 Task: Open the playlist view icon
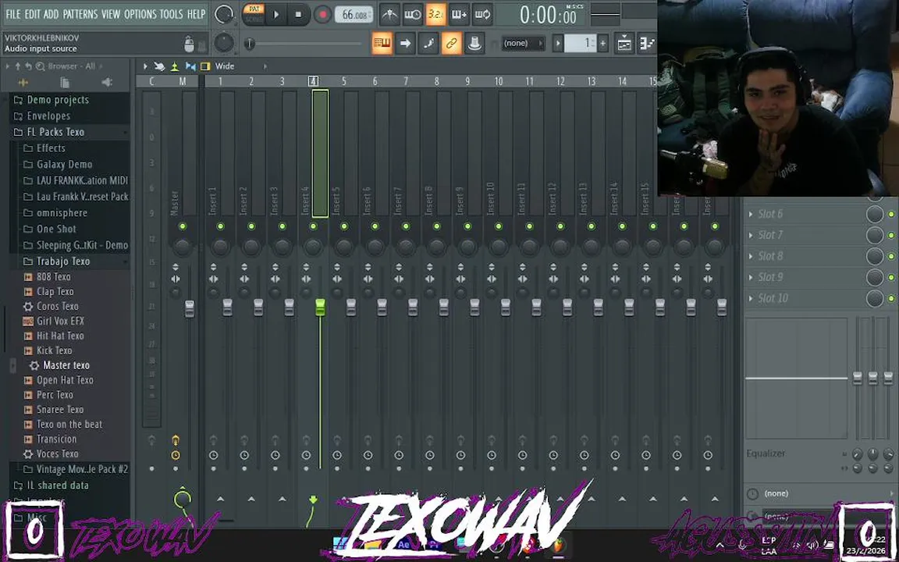tap(624, 43)
